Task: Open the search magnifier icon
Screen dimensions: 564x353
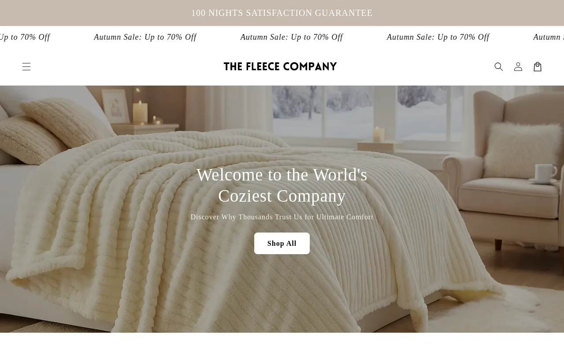Action: tap(499, 67)
